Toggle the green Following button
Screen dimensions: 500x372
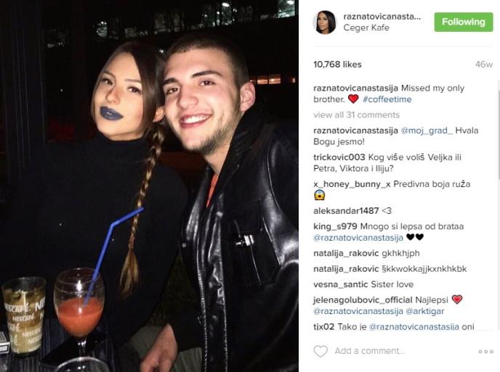pos(464,22)
